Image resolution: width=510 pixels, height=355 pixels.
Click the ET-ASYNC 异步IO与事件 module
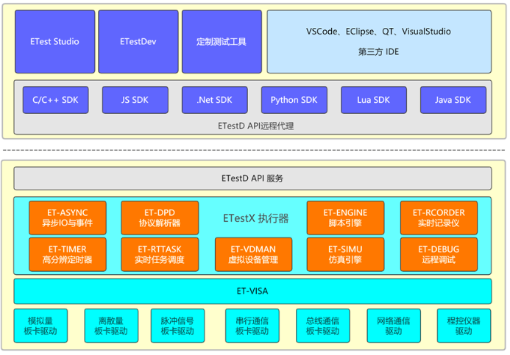[x=68, y=218]
